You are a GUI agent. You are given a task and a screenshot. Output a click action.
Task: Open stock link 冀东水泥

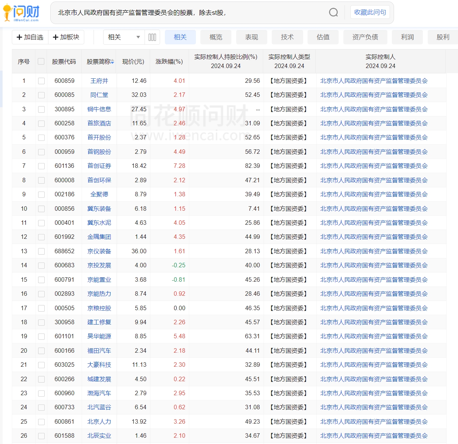point(99,223)
